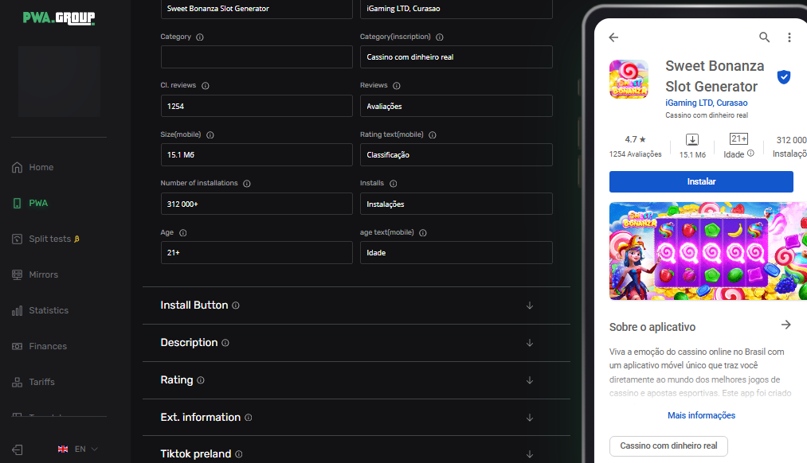807x463 pixels.
Task: Edit the installations field 312 000+
Action: point(257,204)
